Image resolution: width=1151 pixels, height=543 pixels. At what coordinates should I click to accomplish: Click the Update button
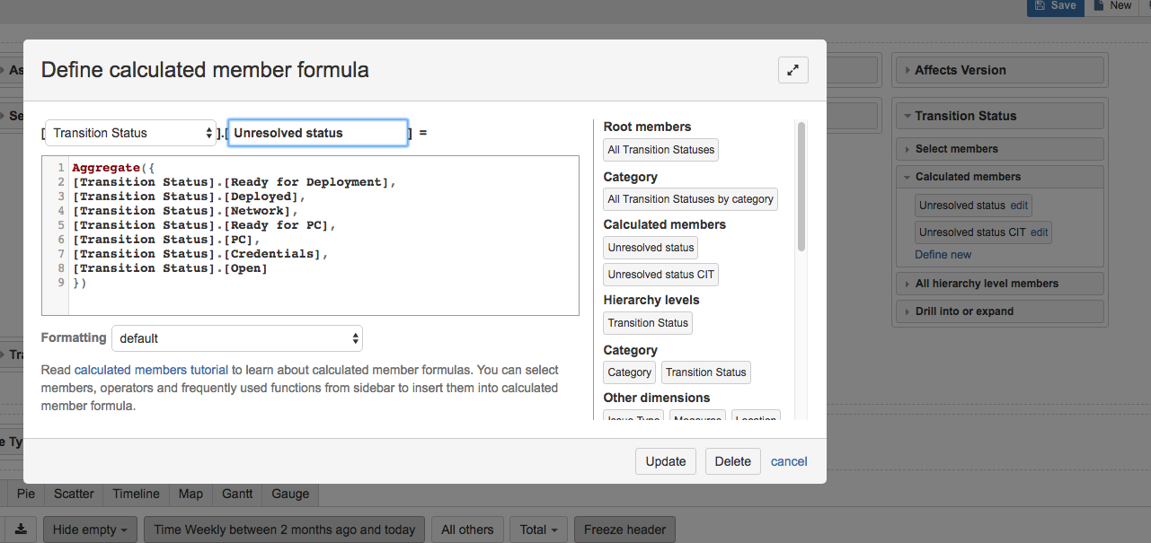point(665,460)
